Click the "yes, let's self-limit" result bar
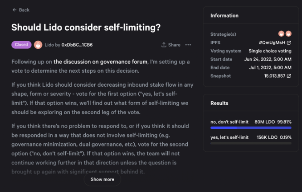This screenshot has height=192, width=302. click(251, 143)
